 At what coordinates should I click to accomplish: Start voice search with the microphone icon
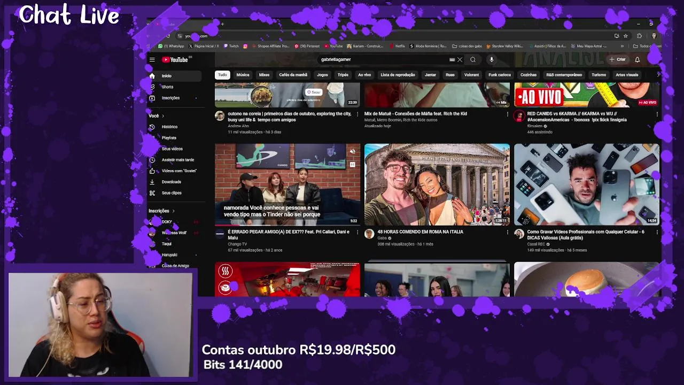point(492,60)
